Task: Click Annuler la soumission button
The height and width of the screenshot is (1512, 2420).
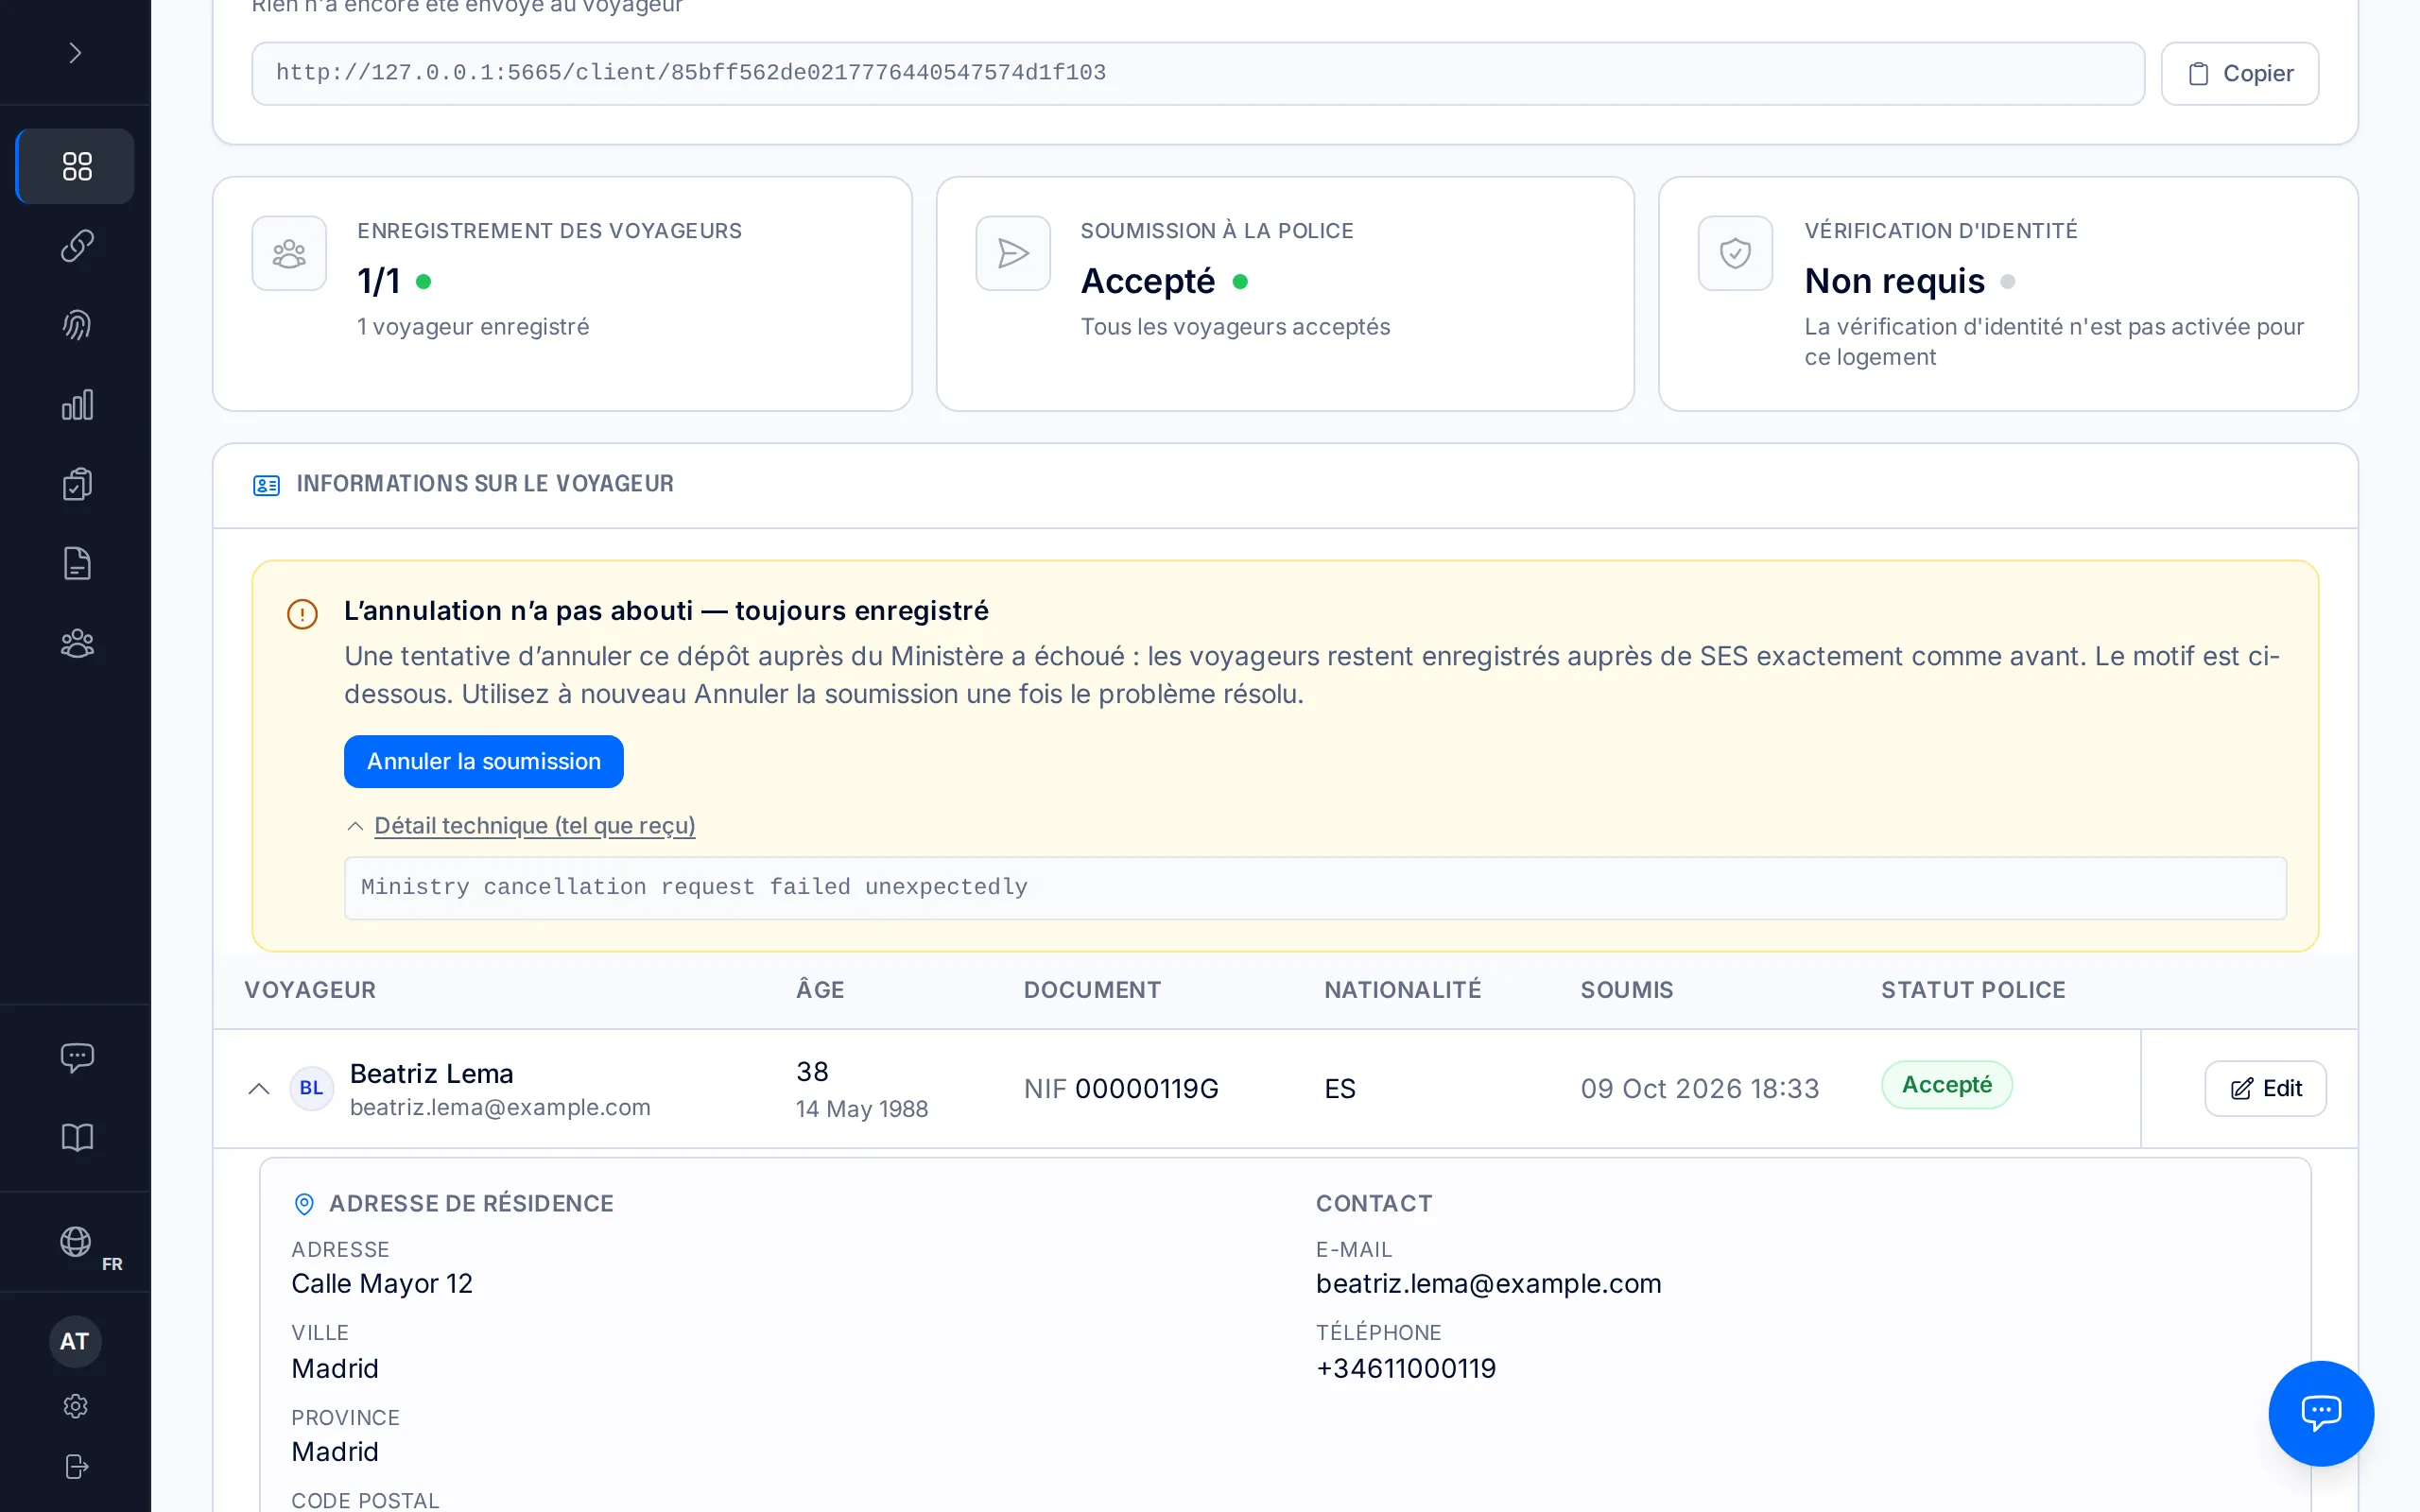Action: [x=483, y=761]
